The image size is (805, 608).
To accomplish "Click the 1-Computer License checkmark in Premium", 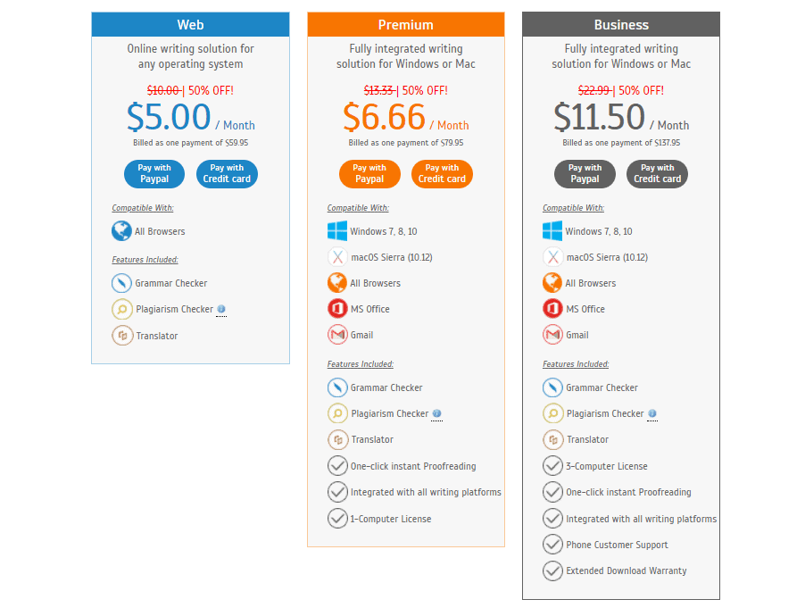I will (x=337, y=519).
